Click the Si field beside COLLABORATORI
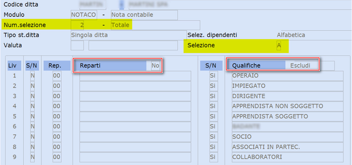 tap(214, 157)
